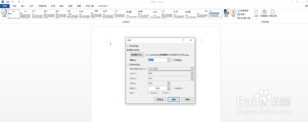Image resolution: width=308 pixels, height=122 pixels.
Task: Expand the Scale (缩放) dropdown arrow
Action: point(168,60)
